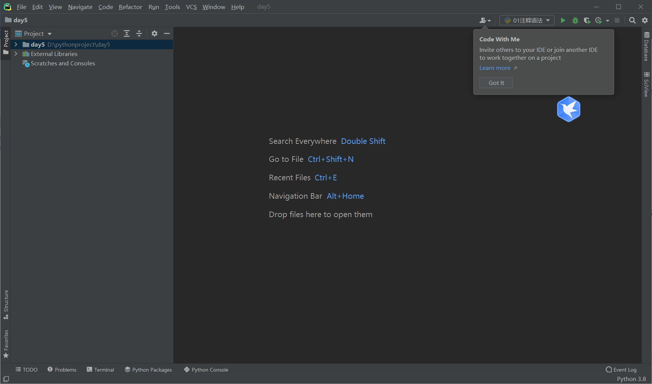Click the Stop process square icon

(x=617, y=20)
